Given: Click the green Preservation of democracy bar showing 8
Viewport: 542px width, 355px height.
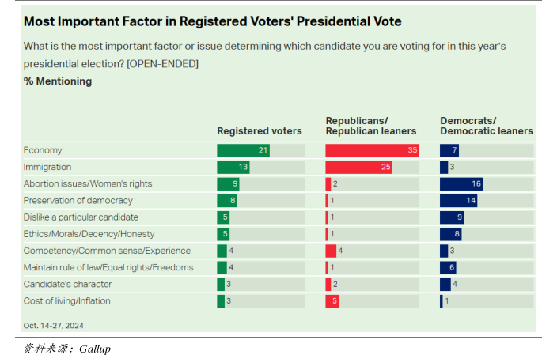Looking at the screenshot, I should click(227, 201).
